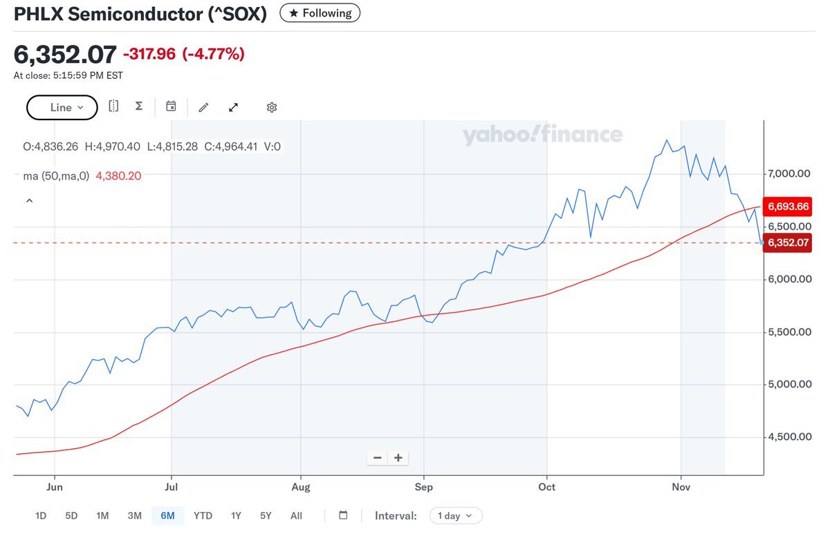Open the Line chart type dropdown
The height and width of the screenshot is (534, 830).
pos(62,107)
